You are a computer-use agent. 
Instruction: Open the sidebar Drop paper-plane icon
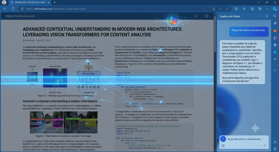pyautogui.click(x=275, y=60)
